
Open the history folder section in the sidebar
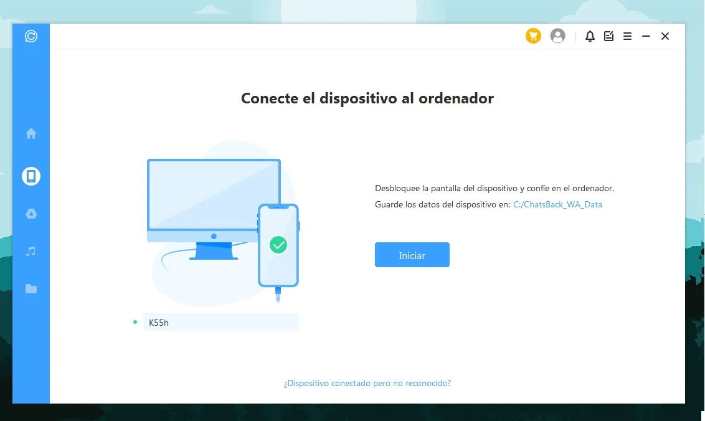click(x=31, y=289)
